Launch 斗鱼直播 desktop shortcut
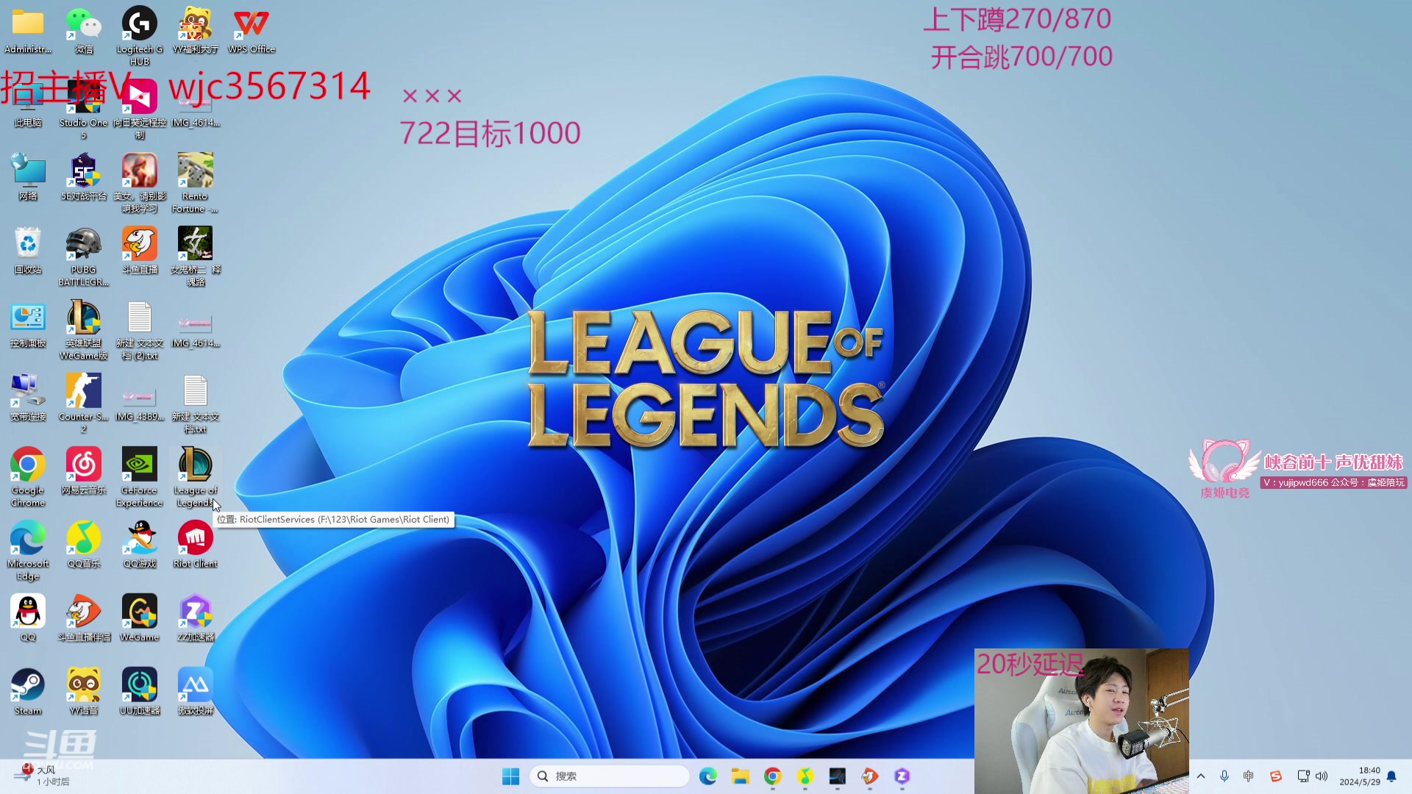This screenshot has width=1412, height=794. pyautogui.click(x=140, y=250)
